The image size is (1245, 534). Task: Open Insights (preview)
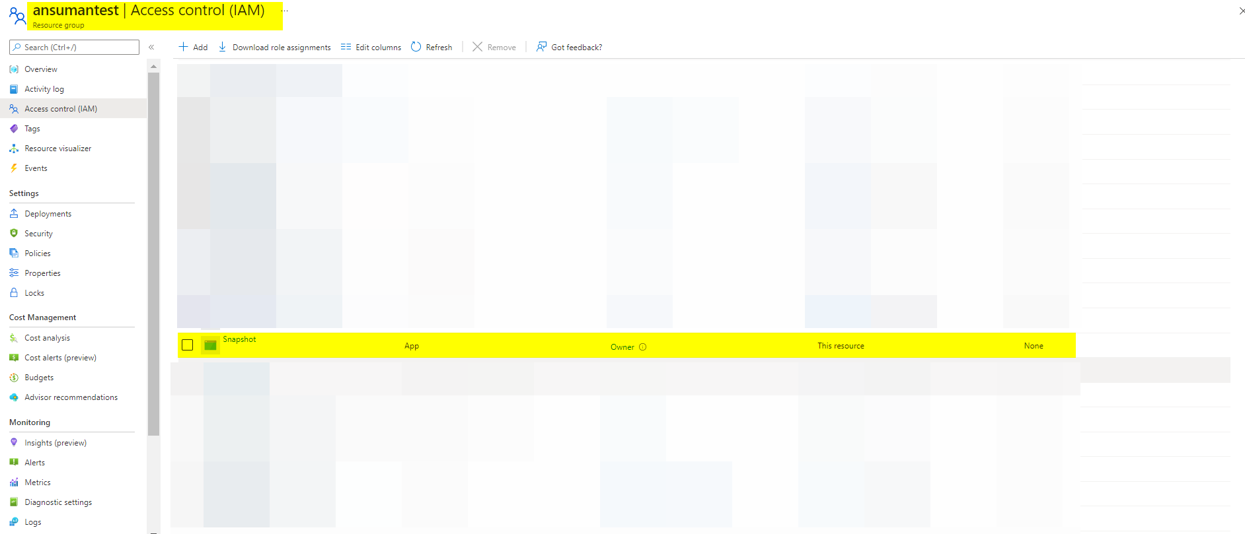point(56,443)
